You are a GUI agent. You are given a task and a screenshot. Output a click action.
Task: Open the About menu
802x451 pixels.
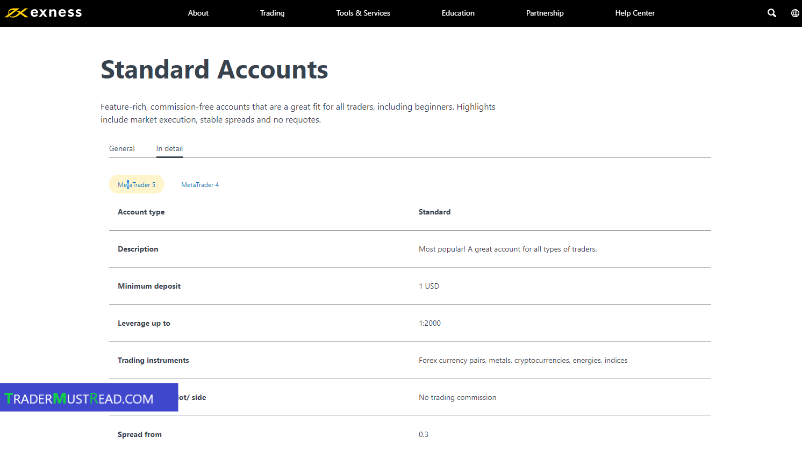pyautogui.click(x=198, y=13)
